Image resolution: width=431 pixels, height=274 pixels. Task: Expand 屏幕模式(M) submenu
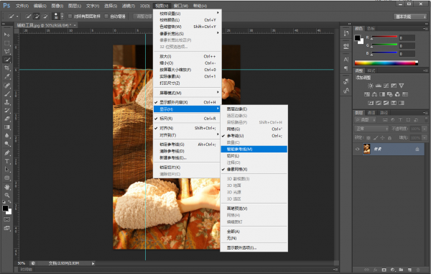tap(187, 93)
